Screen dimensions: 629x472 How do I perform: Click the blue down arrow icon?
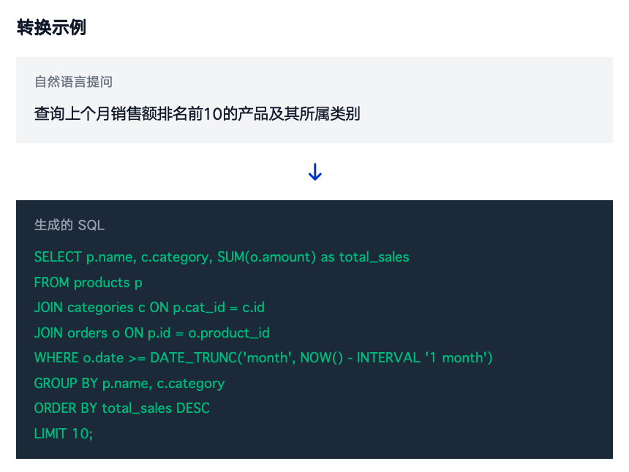coord(315,172)
